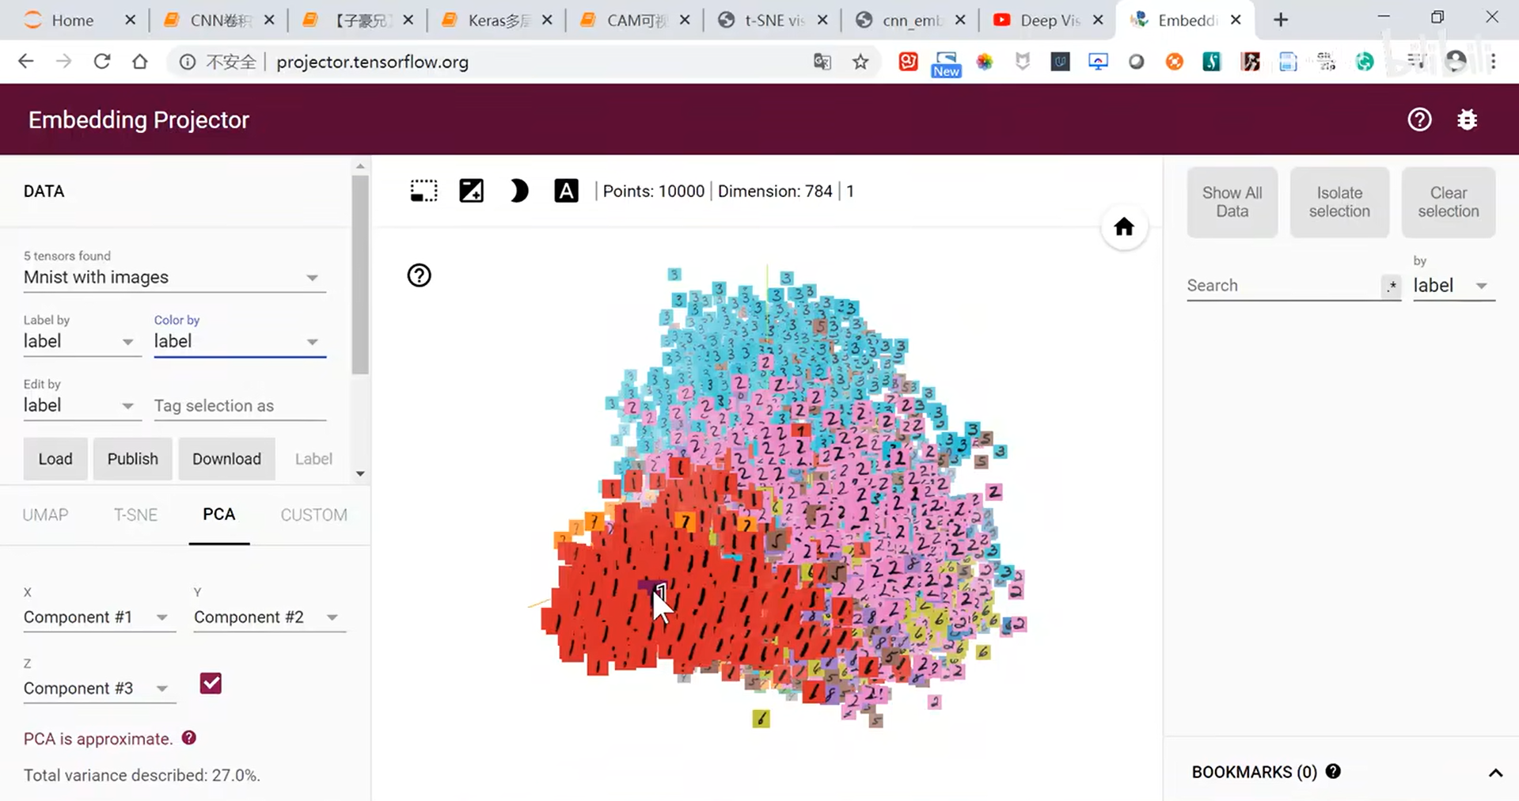Click Clear selection button

coord(1448,202)
